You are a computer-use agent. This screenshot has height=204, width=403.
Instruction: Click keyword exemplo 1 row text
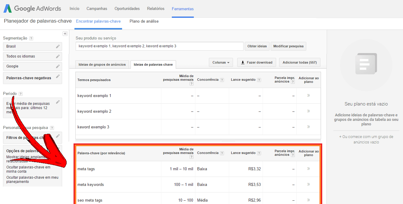coord(94,96)
